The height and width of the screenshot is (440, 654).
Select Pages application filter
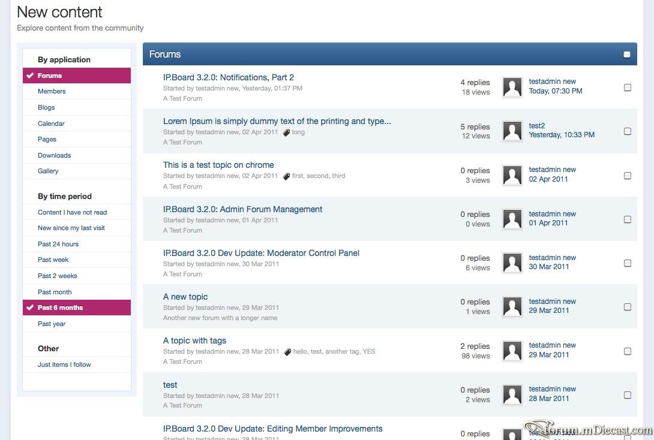coord(77,139)
